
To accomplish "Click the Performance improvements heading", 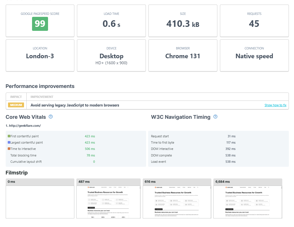I will click(40, 86).
